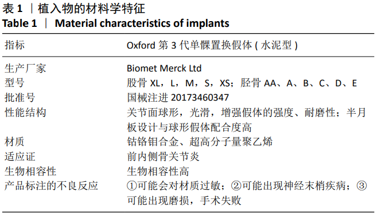This screenshot has height=215, width=377.
Task: Select the 指标 header cell
Action: tap(15, 45)
